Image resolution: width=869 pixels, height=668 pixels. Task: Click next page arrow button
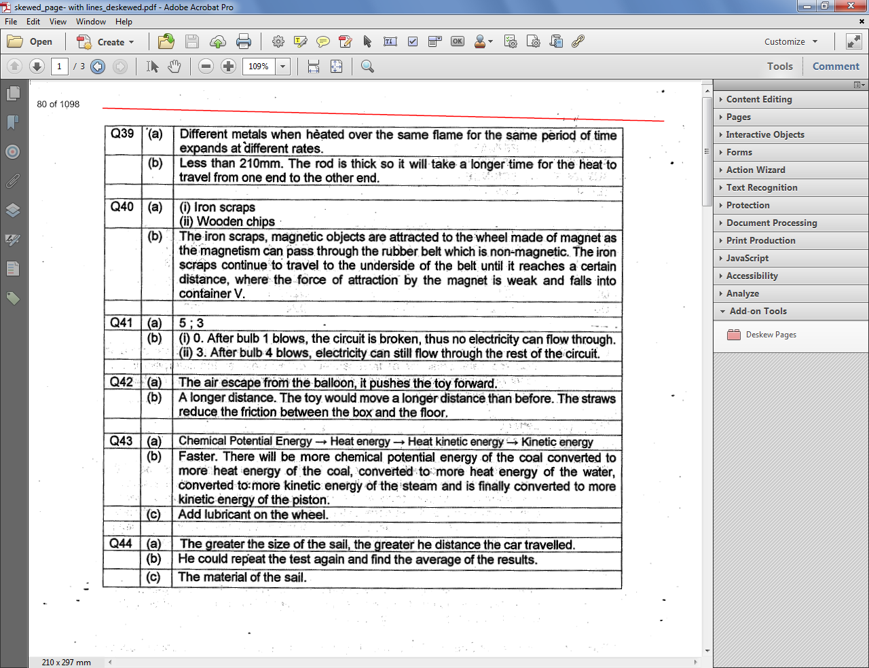36,66
